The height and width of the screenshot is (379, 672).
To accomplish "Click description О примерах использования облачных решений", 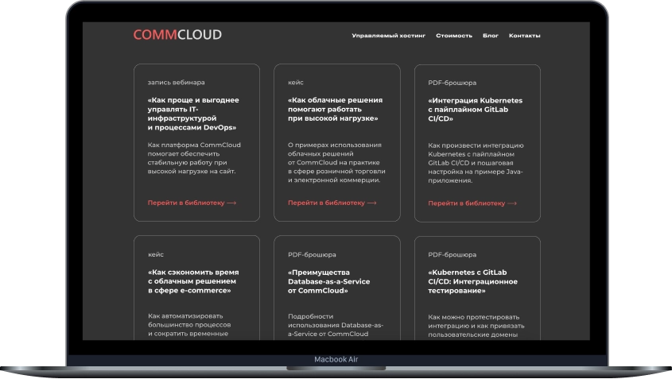I will pos(336,162).
